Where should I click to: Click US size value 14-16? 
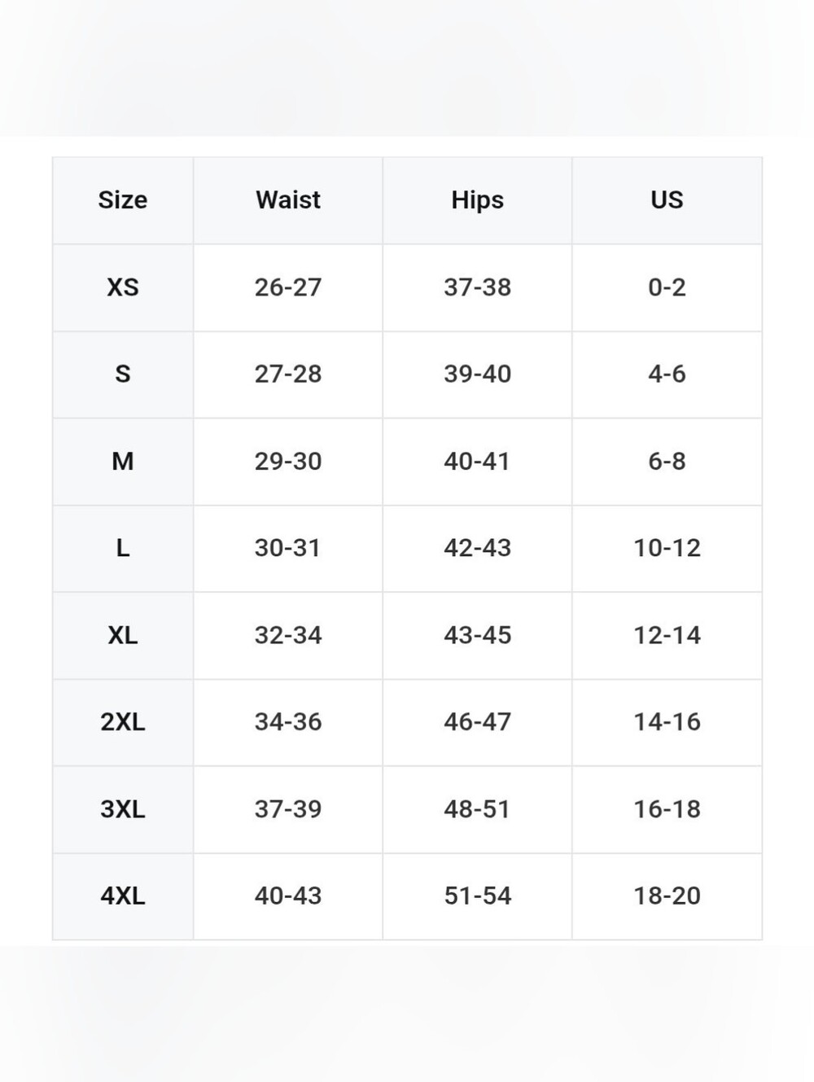667,722
